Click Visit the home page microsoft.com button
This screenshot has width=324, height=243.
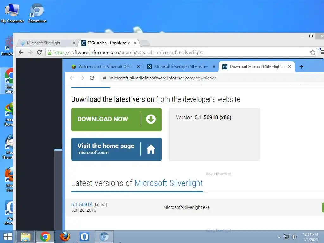(x=116, y=149)
